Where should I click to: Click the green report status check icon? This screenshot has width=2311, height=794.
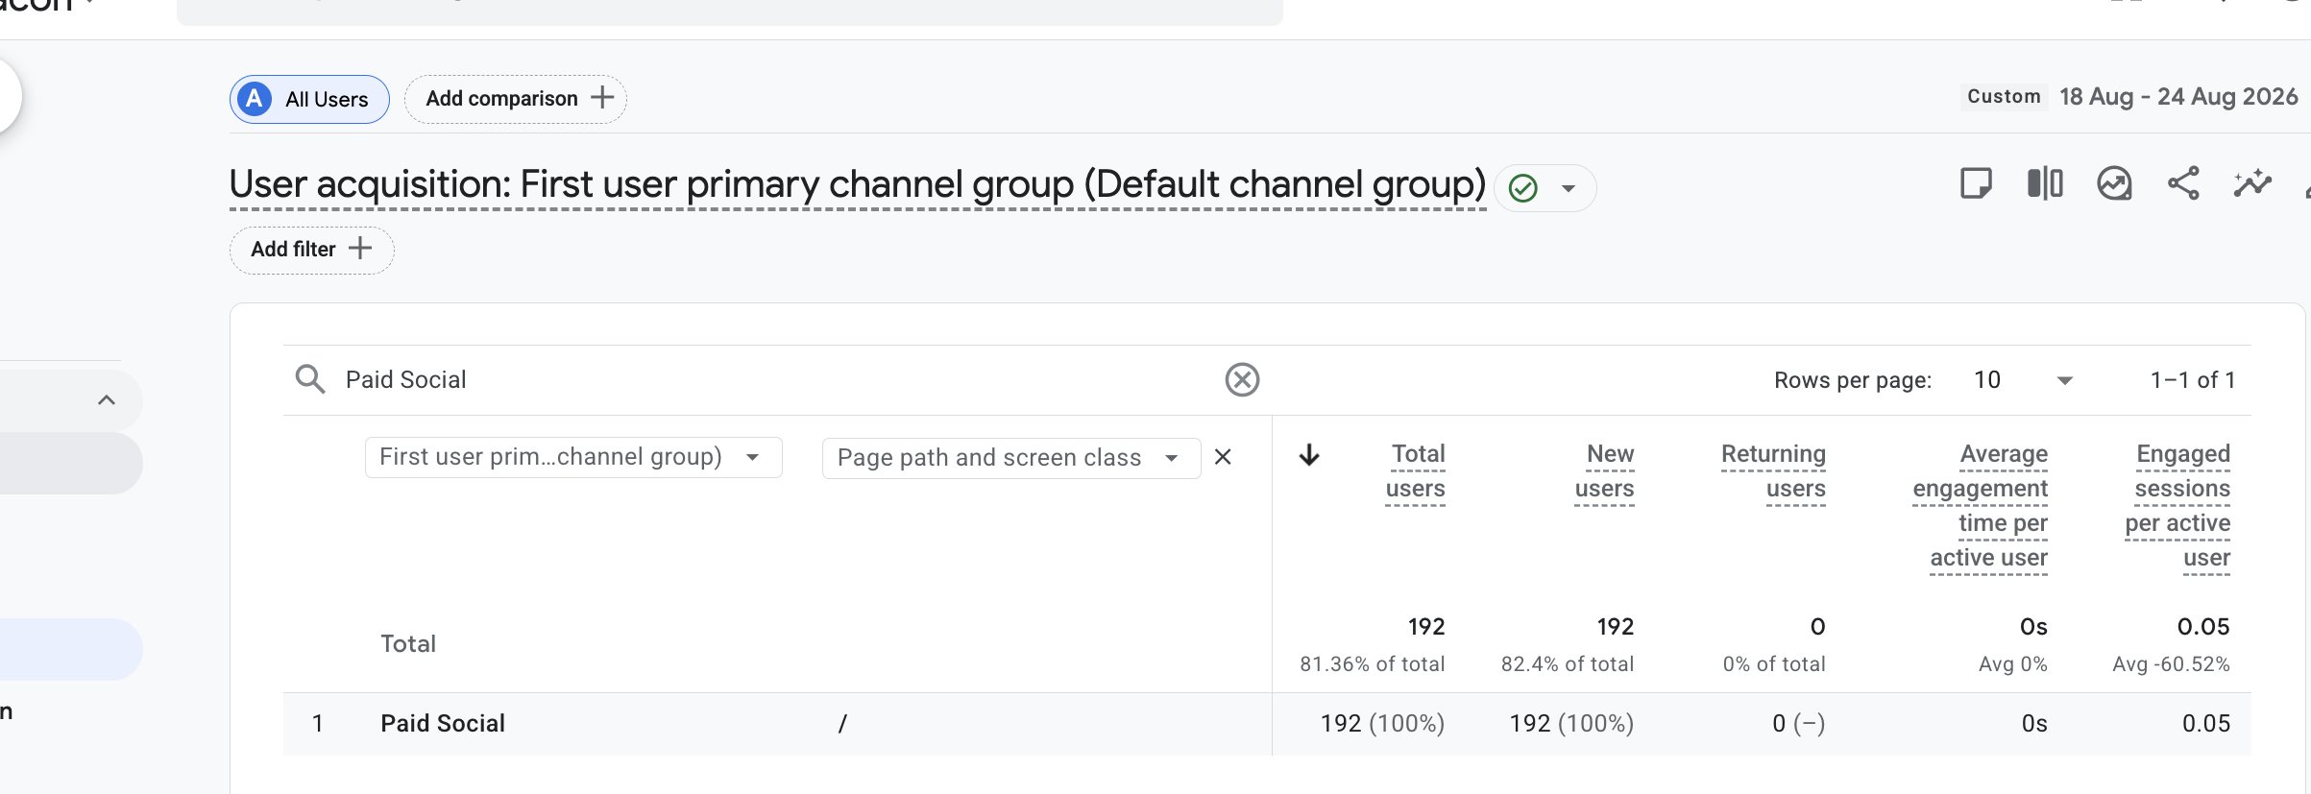1523,188
